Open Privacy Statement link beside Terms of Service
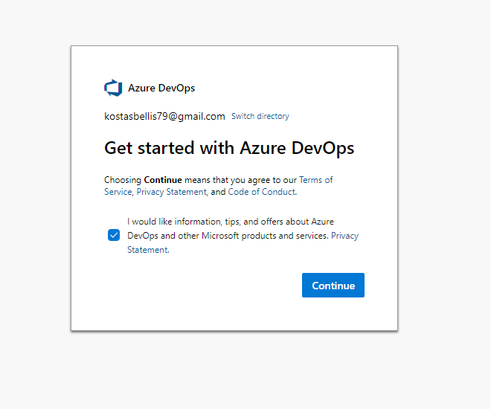Viewport: 491px width, 409px height. pos(172,192)
